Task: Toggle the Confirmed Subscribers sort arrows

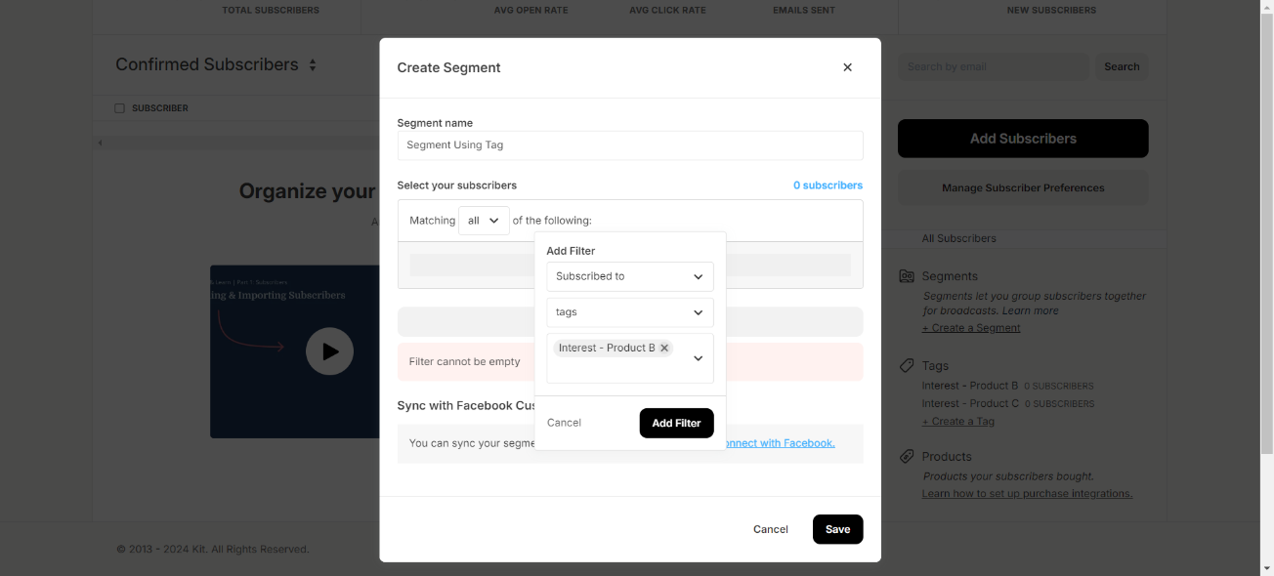Action: coord(313,65)
